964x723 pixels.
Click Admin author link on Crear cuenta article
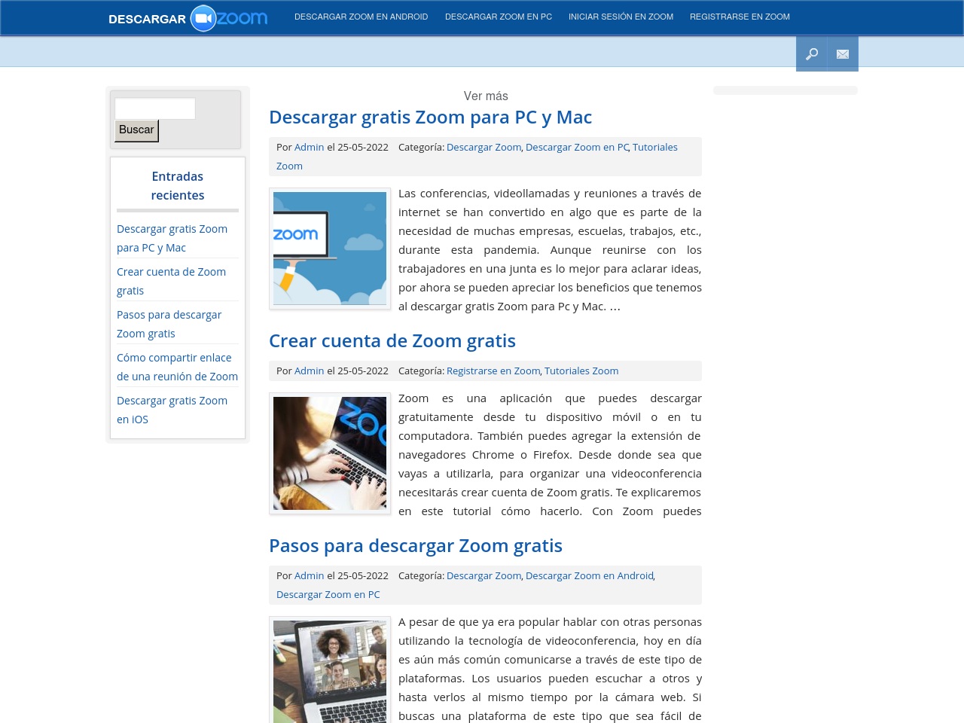309,371
